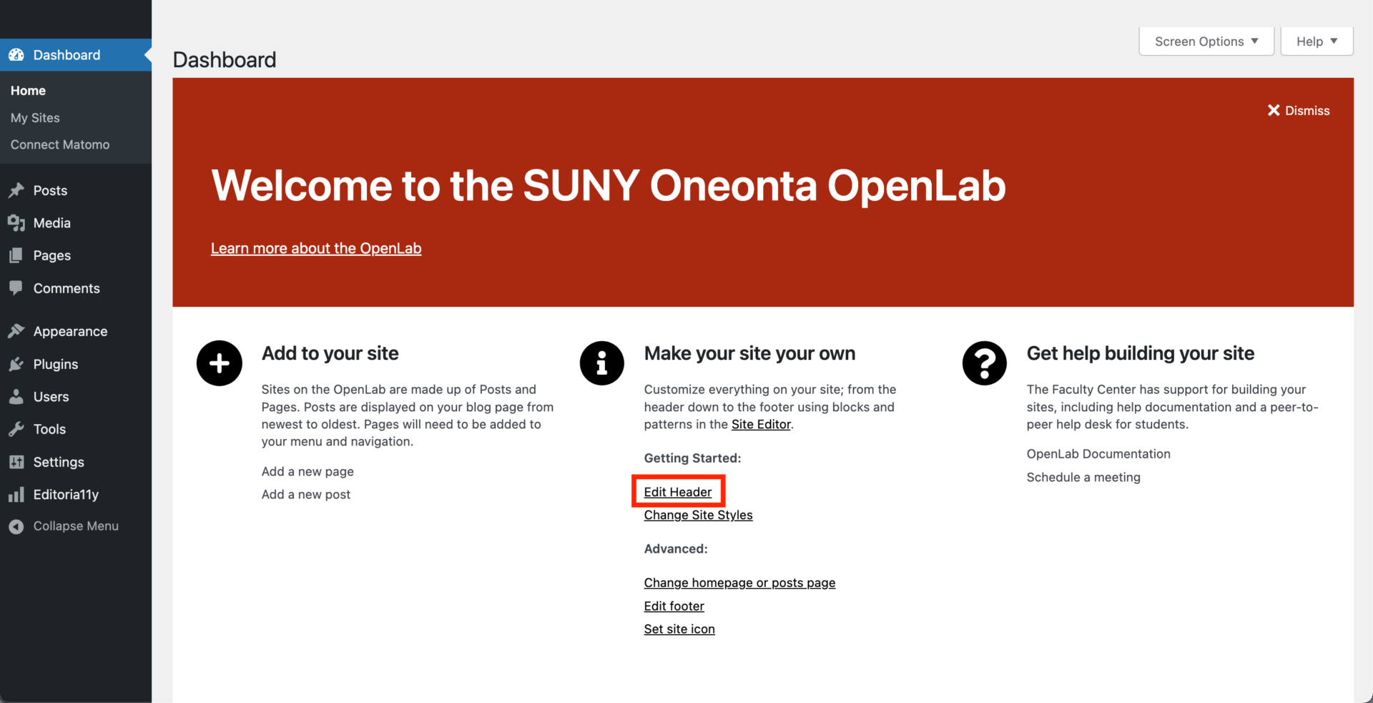Click the Comments bubble icon
The image size is (1373, 703).
point(16,288)
